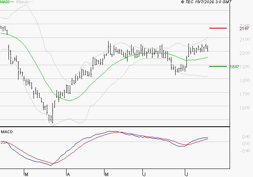Click the -040 MACD scale label
This screenshot has height=177, width=253.
(x=245, y=151)
